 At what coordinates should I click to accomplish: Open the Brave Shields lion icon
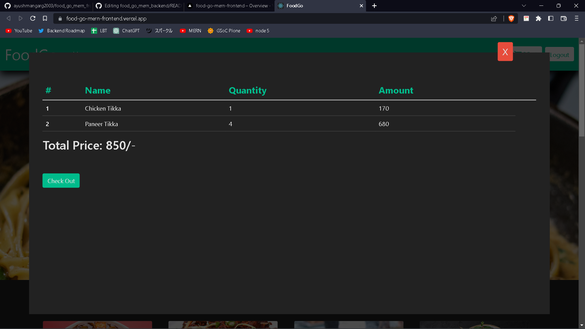click(x=511, y=18)
